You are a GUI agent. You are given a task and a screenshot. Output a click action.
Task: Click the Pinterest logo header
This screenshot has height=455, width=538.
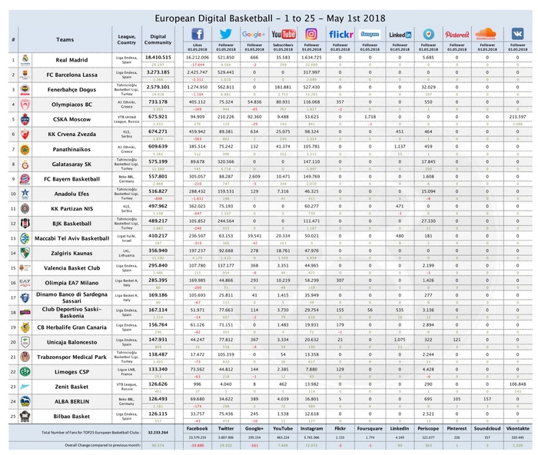point(457,35)
